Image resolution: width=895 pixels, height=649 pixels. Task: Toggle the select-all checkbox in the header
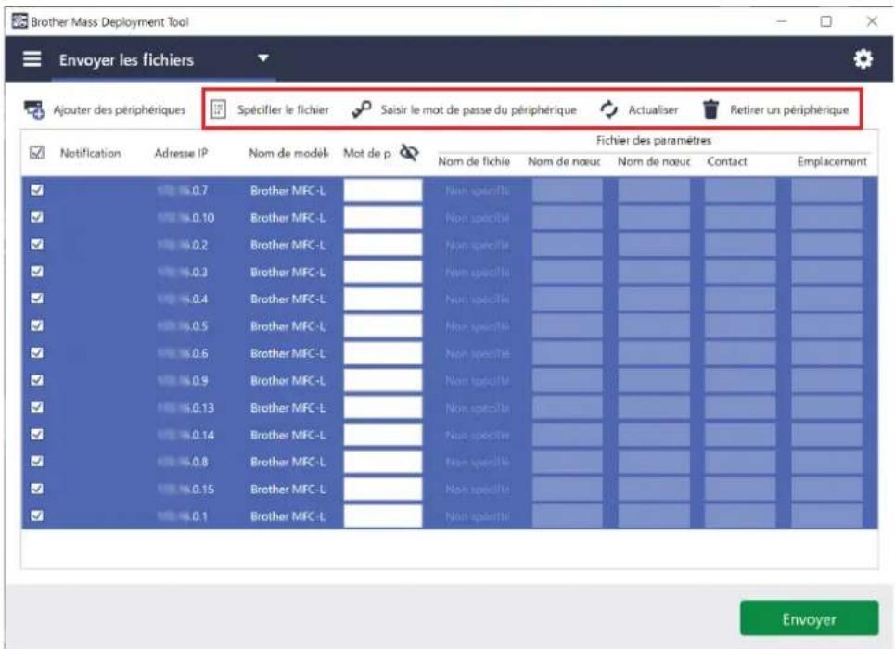tap(36, 152)
